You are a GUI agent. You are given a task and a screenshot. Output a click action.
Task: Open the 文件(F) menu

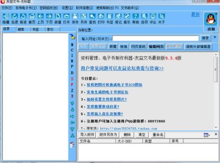tap(7, 8)
